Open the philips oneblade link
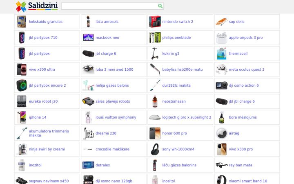The image size is (294, 184). pos(176,38)
